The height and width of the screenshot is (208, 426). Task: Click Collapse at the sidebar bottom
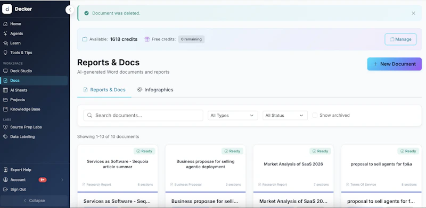point(34,201)
